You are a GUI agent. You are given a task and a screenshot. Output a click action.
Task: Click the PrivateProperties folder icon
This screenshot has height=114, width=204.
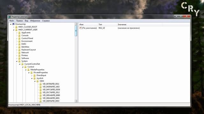point(32,73)
